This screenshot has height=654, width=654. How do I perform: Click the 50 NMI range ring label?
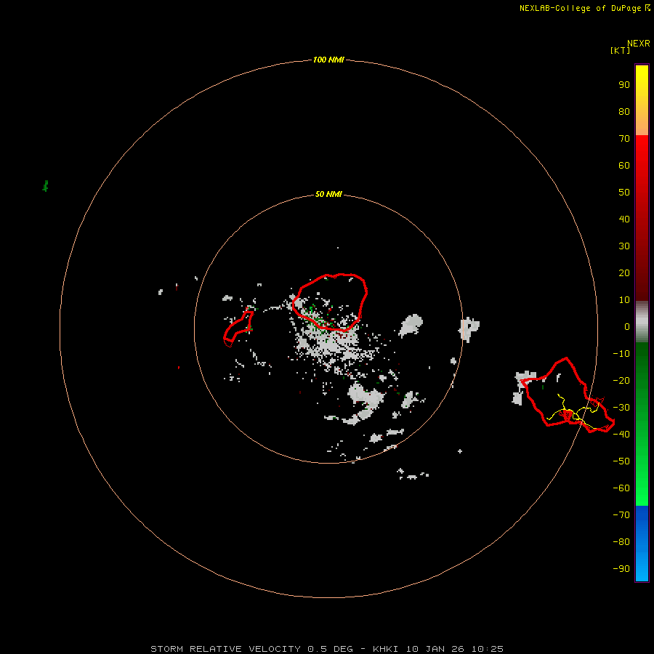pos(328,194)
